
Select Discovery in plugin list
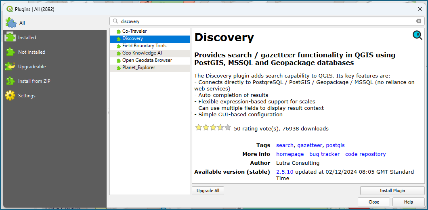pos(149,39)
